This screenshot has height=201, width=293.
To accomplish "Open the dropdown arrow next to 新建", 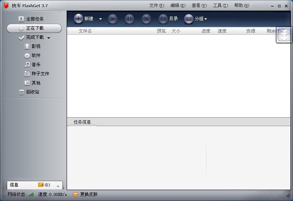I will pyautogui.click(x=100, y=19).
